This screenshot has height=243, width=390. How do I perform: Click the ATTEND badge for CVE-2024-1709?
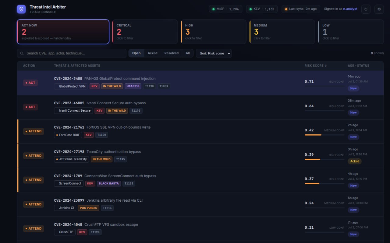34,180
